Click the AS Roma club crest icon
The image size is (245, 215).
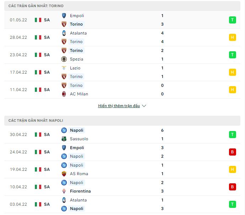pyautogui.click(x=64, y=174)
